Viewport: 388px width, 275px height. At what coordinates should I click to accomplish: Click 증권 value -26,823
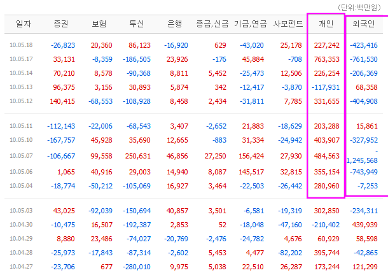(63, 45)
